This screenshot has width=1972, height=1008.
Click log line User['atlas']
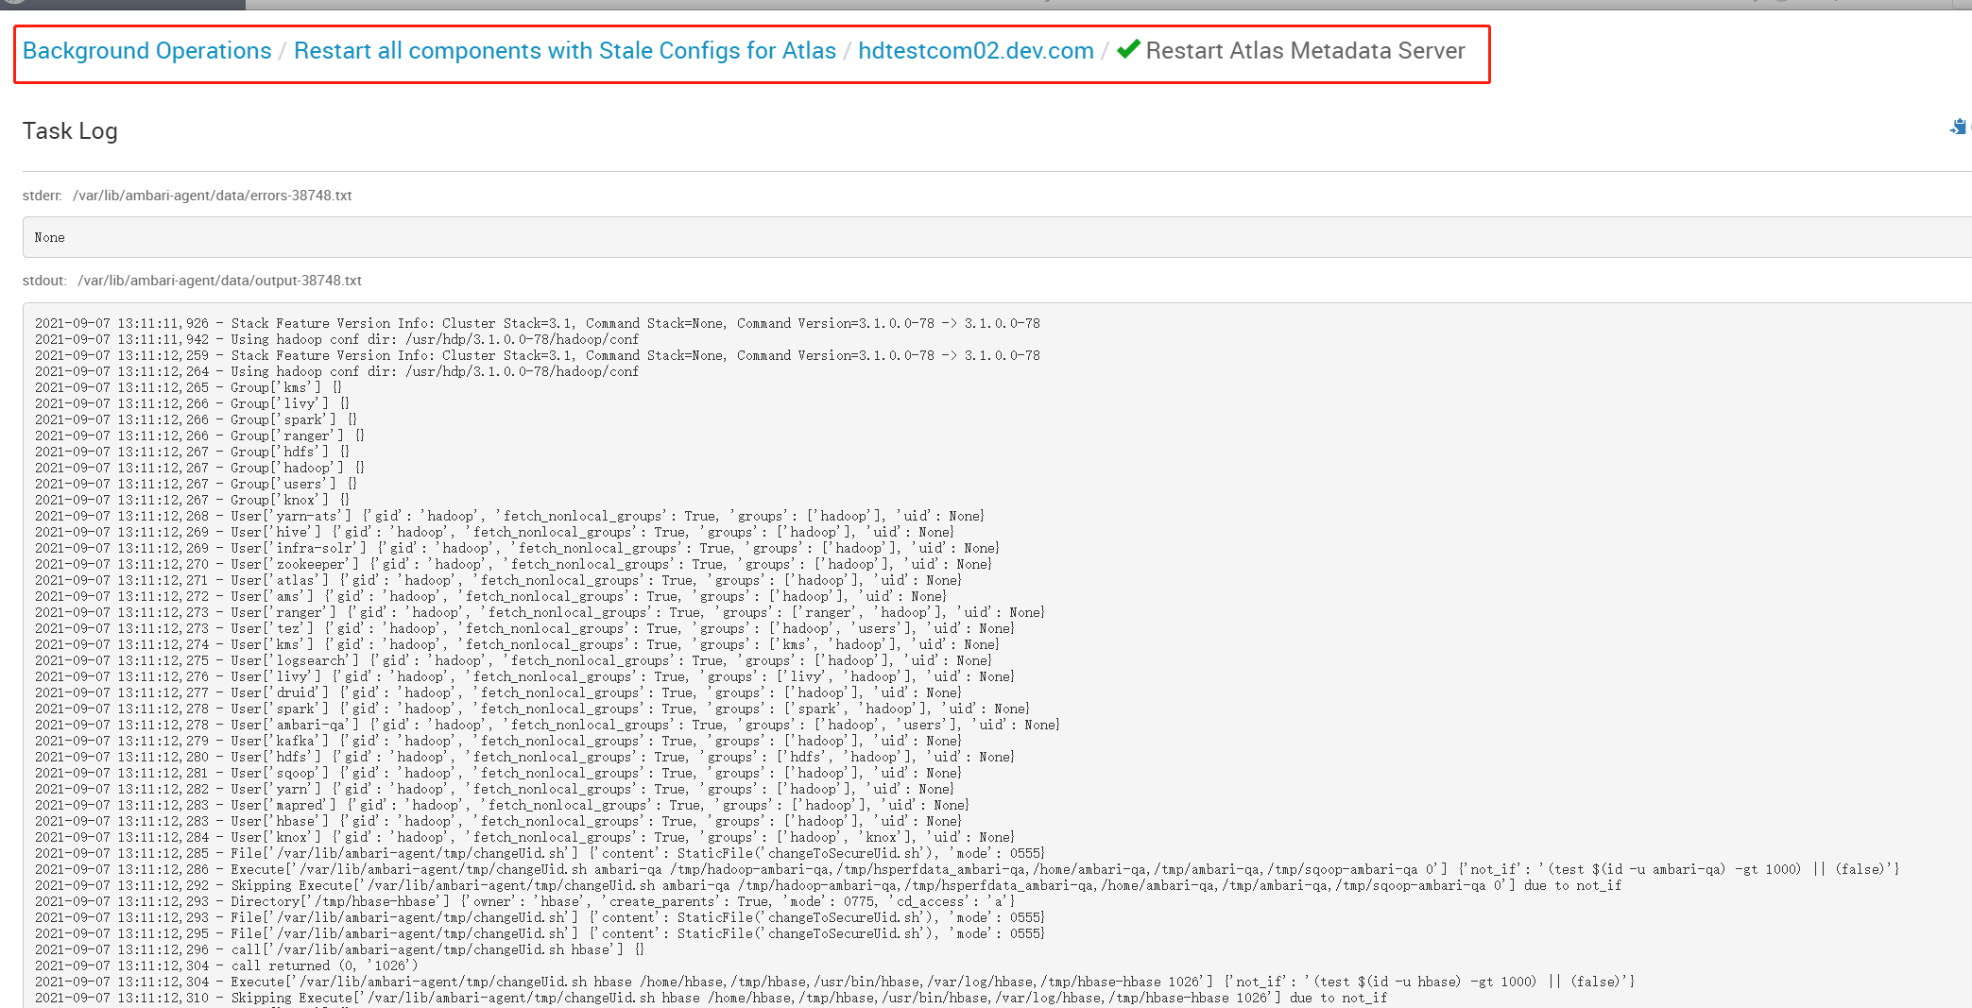(498, 580)
